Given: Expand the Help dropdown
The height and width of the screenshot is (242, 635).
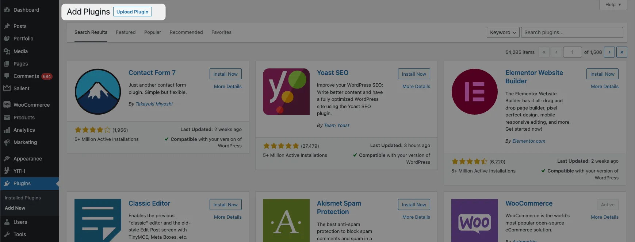Looking at the screenshot, I should click(613, 5).
